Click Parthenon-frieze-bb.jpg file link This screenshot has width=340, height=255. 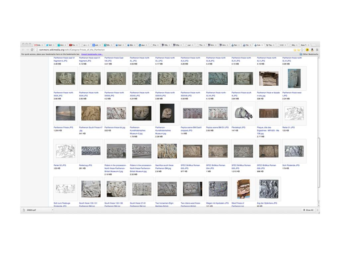(x=115, y=127)
